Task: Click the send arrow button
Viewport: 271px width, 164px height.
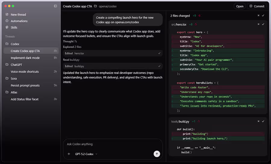Action: click(157, 154)
